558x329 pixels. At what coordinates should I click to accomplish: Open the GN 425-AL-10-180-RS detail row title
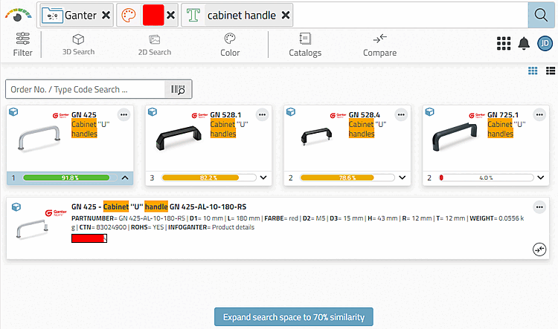(x=158, y=206)
